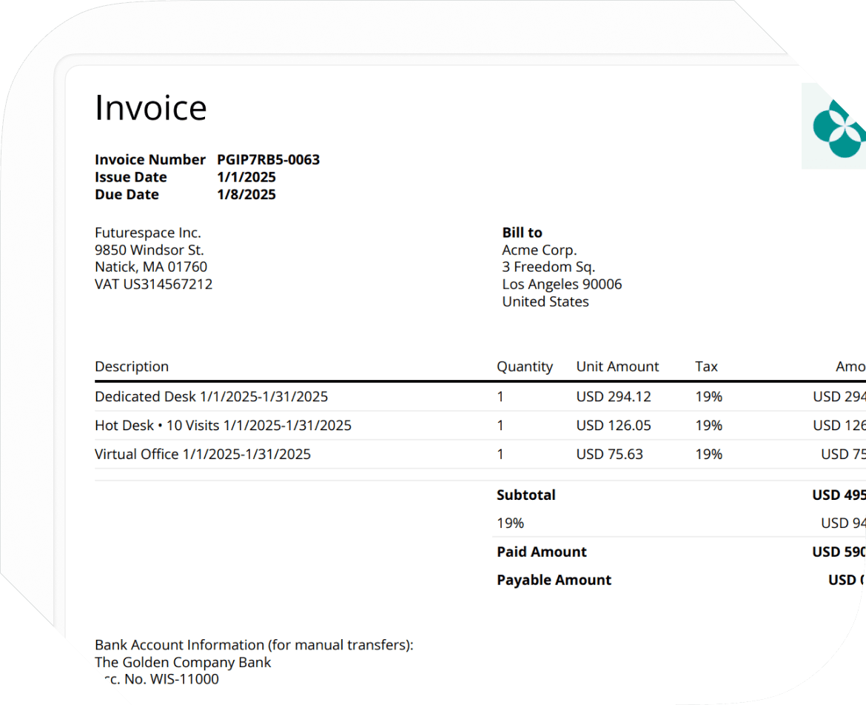Click the 'Invoice Number' label
The image size is (866, 705).
click(150, 160)
